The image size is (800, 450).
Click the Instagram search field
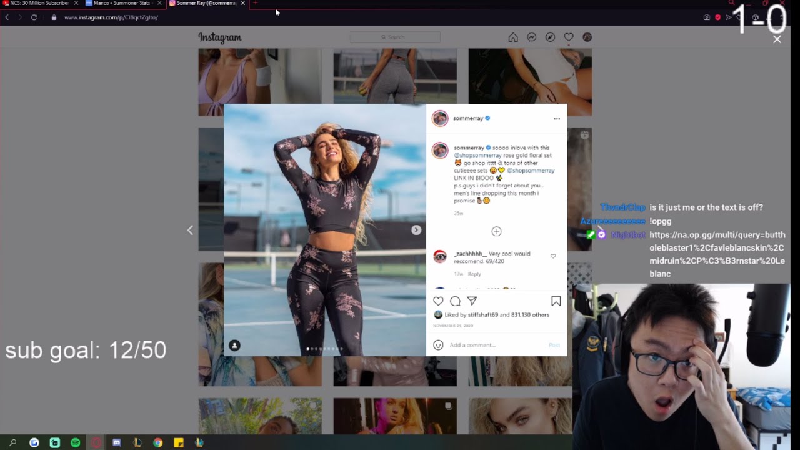tap(395, 37)
